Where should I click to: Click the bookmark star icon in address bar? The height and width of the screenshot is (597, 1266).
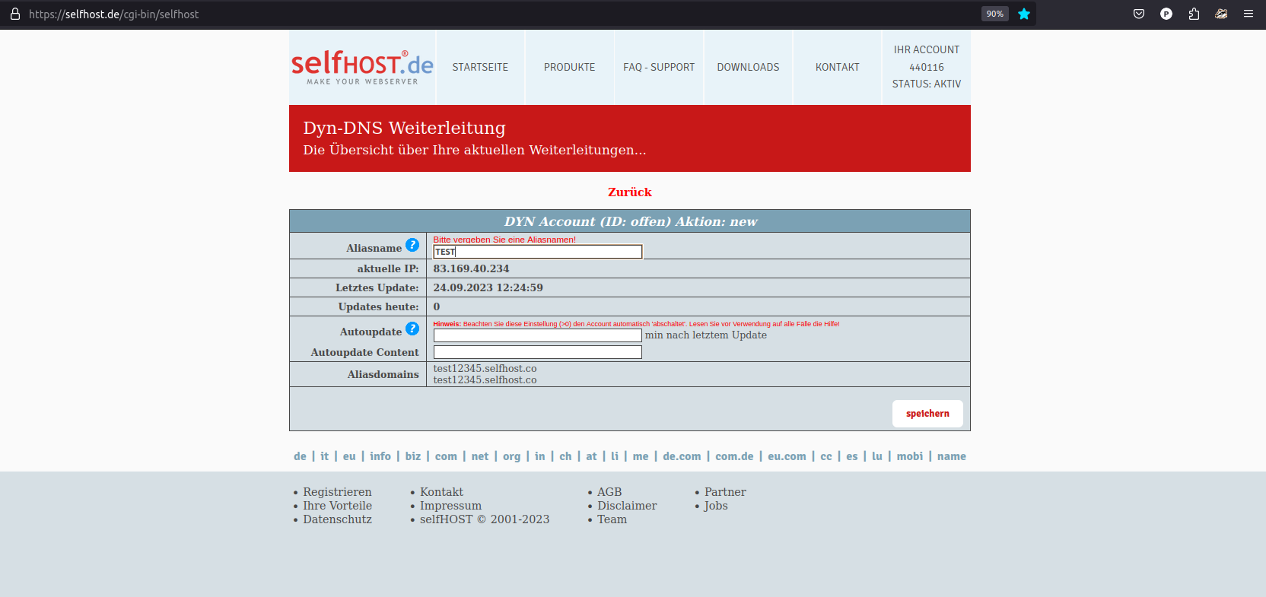[x=1024, y=14]
